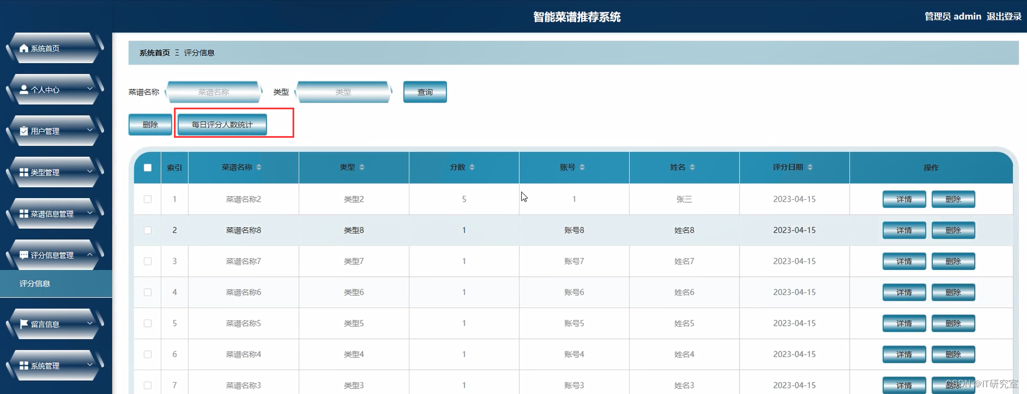Expand the 类型管理 menu chevron
Viewport: 1027px width, 394px height.
[90, 171]
